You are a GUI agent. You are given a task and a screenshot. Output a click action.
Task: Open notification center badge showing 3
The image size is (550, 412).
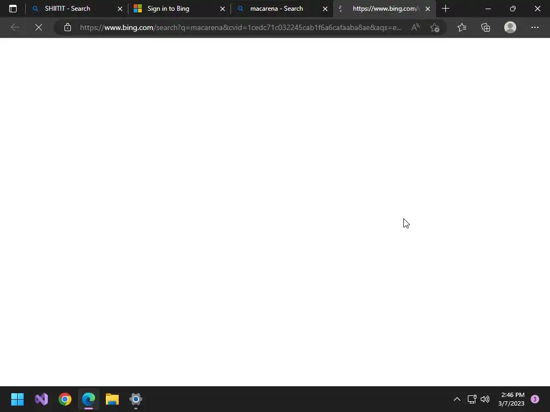tap(535, 399)
